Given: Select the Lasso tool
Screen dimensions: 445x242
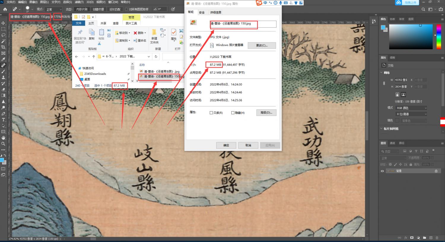Looking at the screenshot, I should click(x=3, y=35).
